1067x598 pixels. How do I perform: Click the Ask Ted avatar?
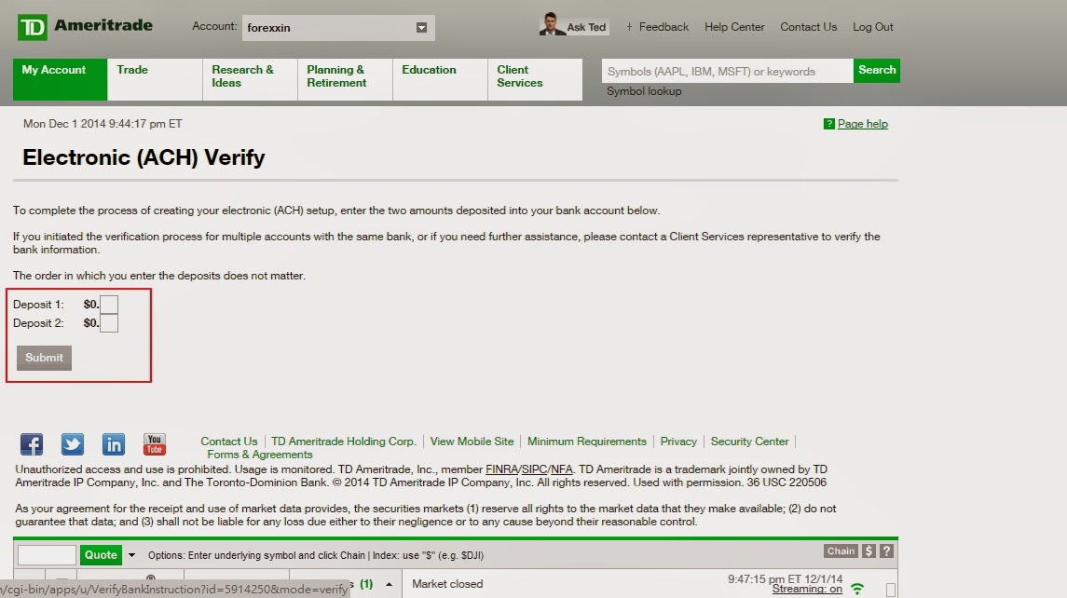point(551,24)
